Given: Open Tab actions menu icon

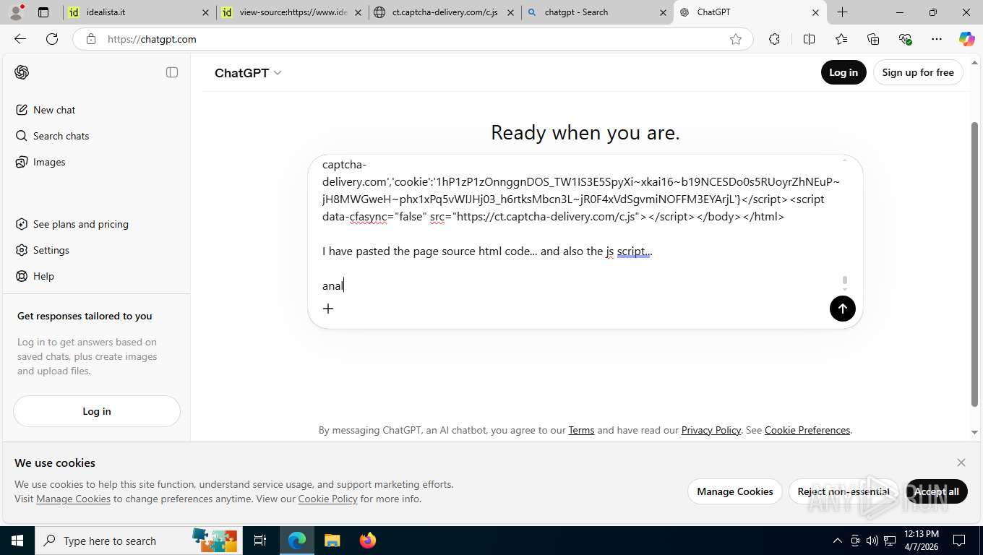Looking at the screenshot, I should click(43, 12).
